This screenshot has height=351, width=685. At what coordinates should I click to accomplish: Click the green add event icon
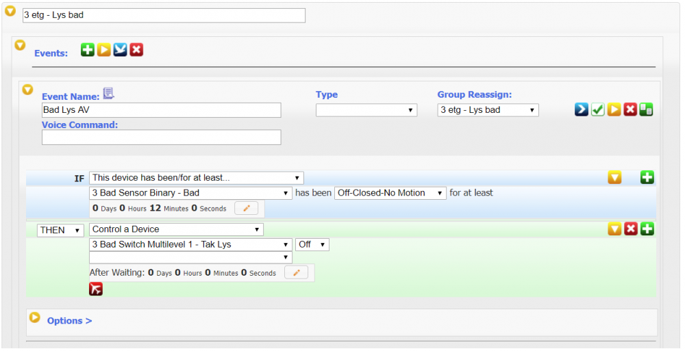(87, 50)
